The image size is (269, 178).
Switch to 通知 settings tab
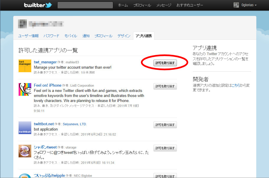tap(86, 36)
